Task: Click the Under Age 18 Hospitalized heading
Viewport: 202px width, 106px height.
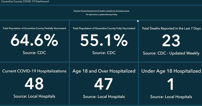Action: (171, 71)
